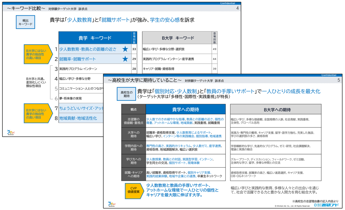Image resolution: width=345 pixels, height=210 pixels.
Task: Click the Benesse logo on slide 4
Action: [x=11, y=132]
